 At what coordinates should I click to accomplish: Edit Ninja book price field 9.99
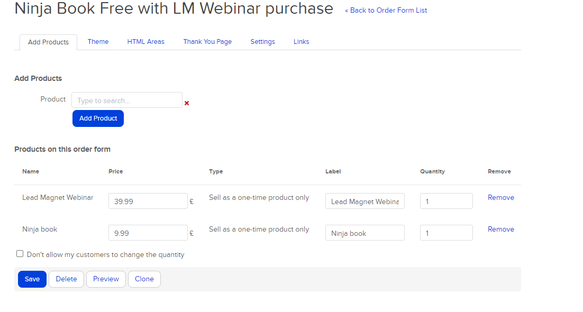[x=148, y=233]
